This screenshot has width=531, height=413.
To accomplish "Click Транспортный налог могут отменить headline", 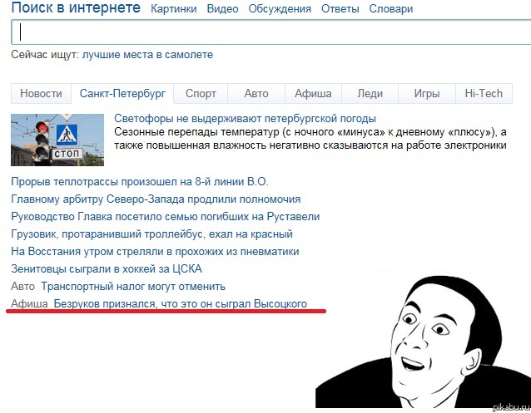I will pyautogui.click(x=133, y=286).
